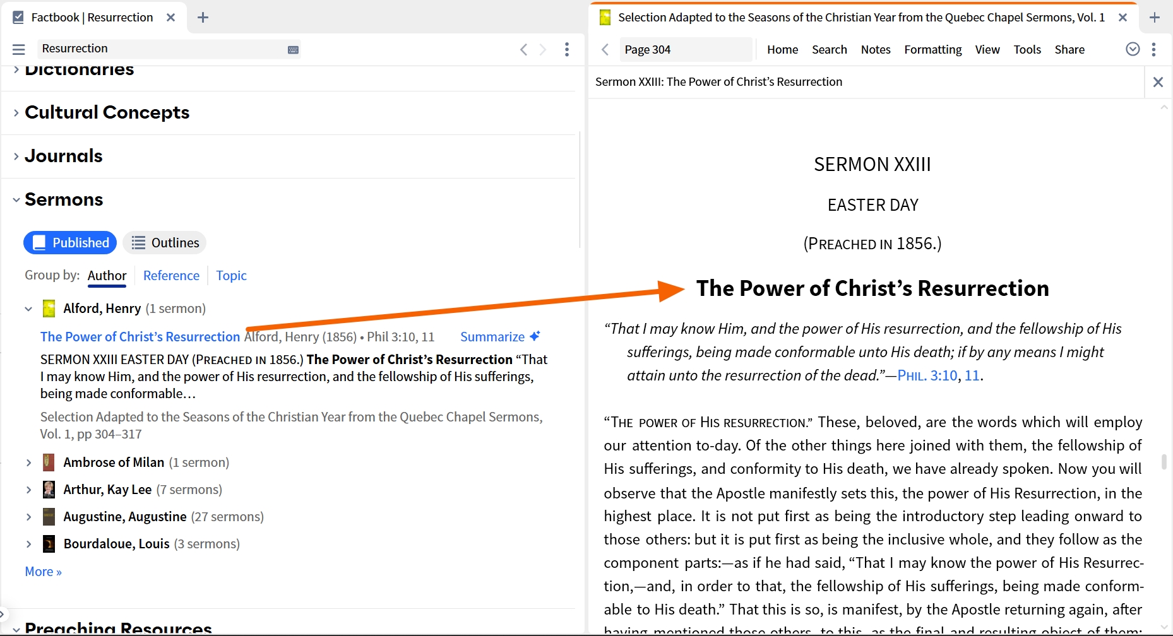Group sermons by Topic

click(x=231, y=276)
